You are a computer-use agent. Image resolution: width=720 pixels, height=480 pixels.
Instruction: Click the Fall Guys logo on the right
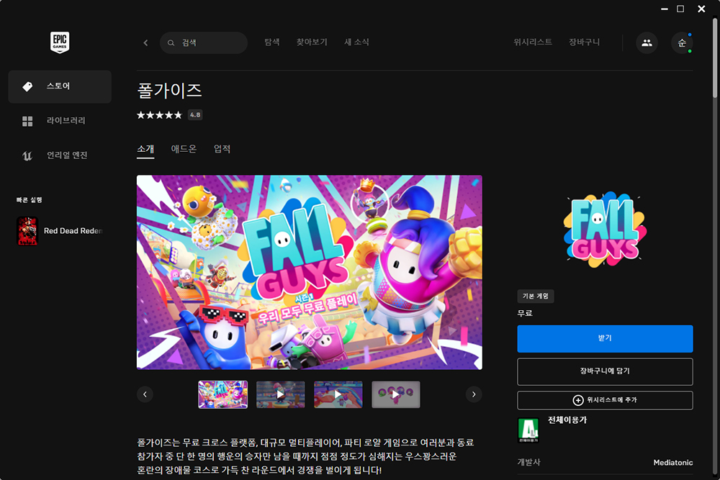click(x=605, y=230)
